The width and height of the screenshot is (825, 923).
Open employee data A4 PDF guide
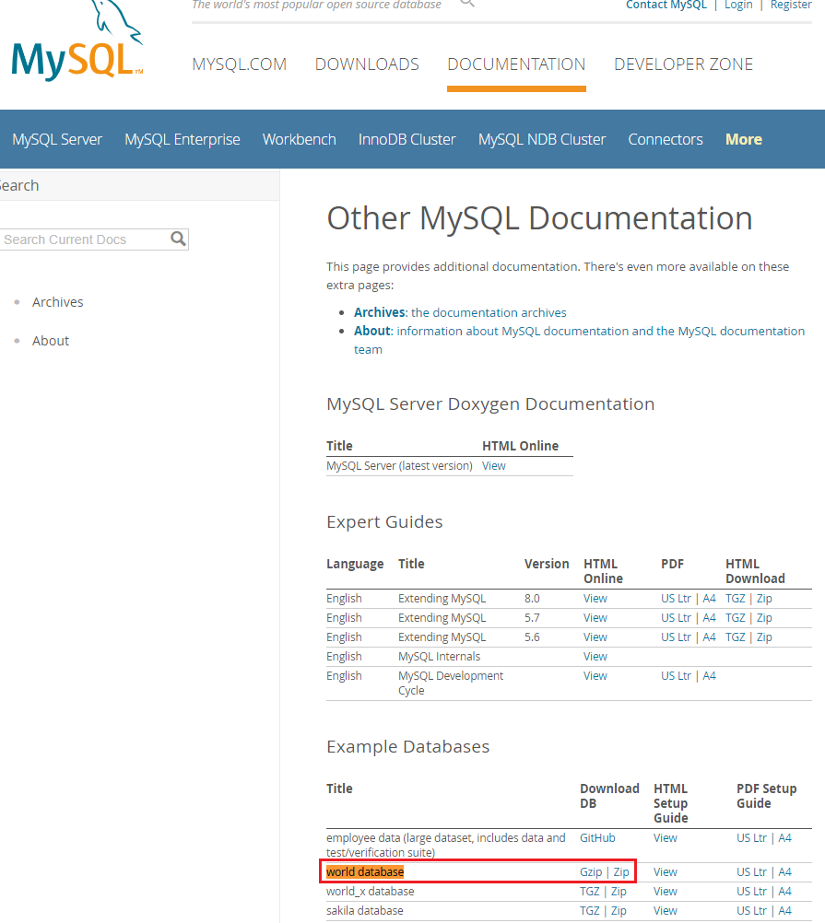click(x=785, y=837)
